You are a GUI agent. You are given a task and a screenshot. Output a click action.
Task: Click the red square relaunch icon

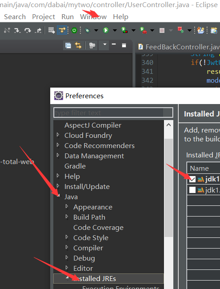coord(180,30)
